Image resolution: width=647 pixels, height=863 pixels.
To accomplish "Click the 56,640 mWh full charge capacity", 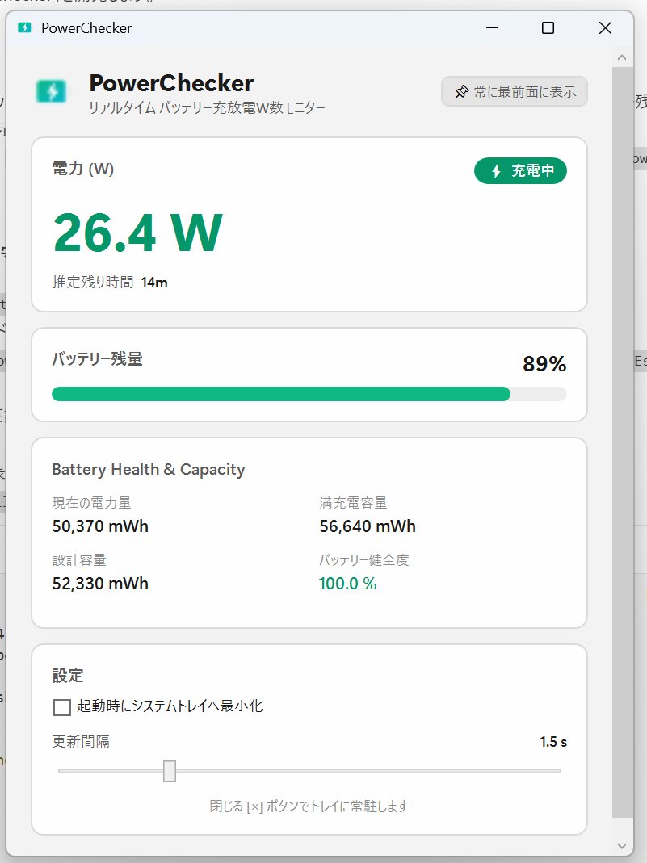I will point(368,526).
